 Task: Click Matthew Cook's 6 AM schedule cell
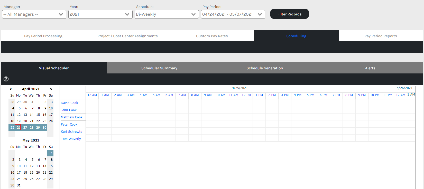pos(169,117)
